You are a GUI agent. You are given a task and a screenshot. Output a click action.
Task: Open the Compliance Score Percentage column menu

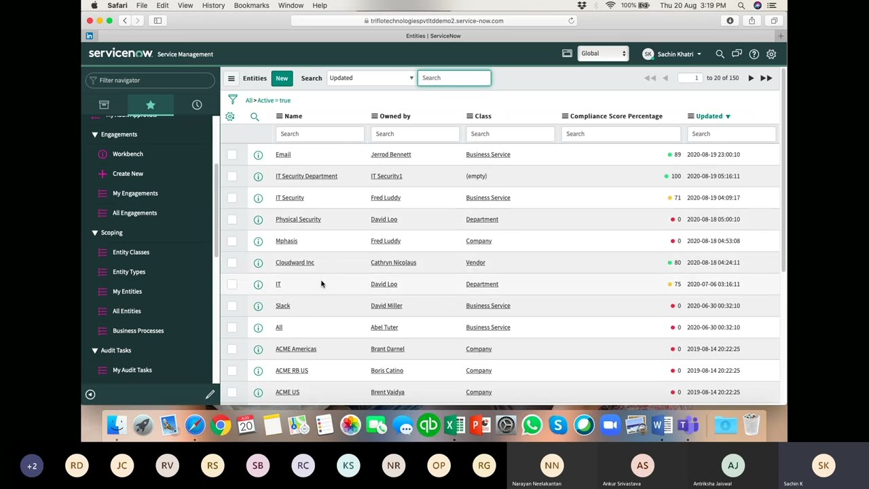click(564, 116)
